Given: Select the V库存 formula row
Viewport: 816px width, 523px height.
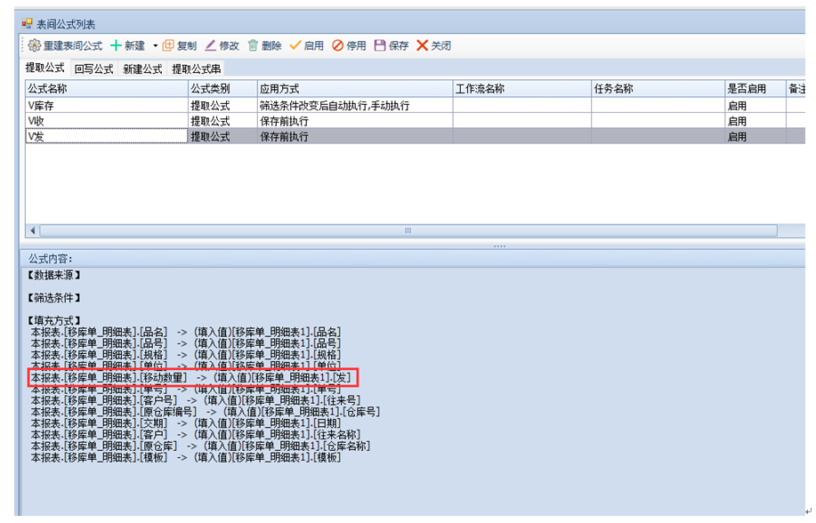Looking at the screenshot, I should point(105,106).
